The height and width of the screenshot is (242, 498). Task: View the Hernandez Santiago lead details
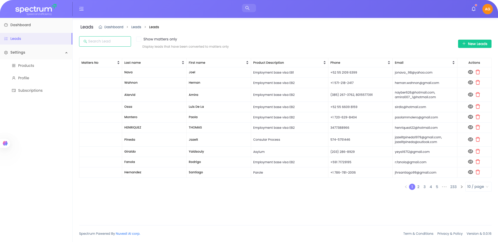coord(470,172)
